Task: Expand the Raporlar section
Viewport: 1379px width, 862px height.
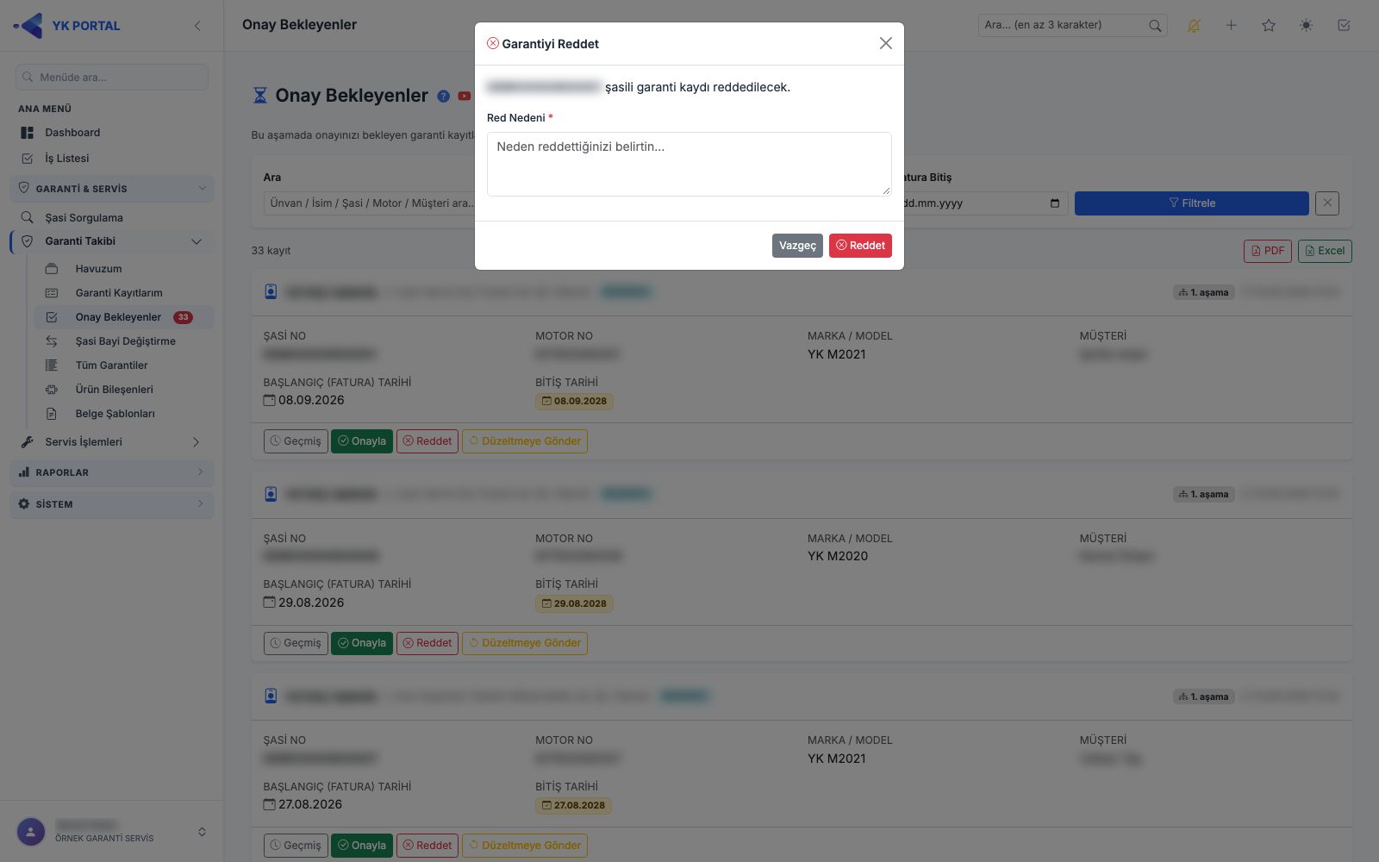Action: (112, 472)
